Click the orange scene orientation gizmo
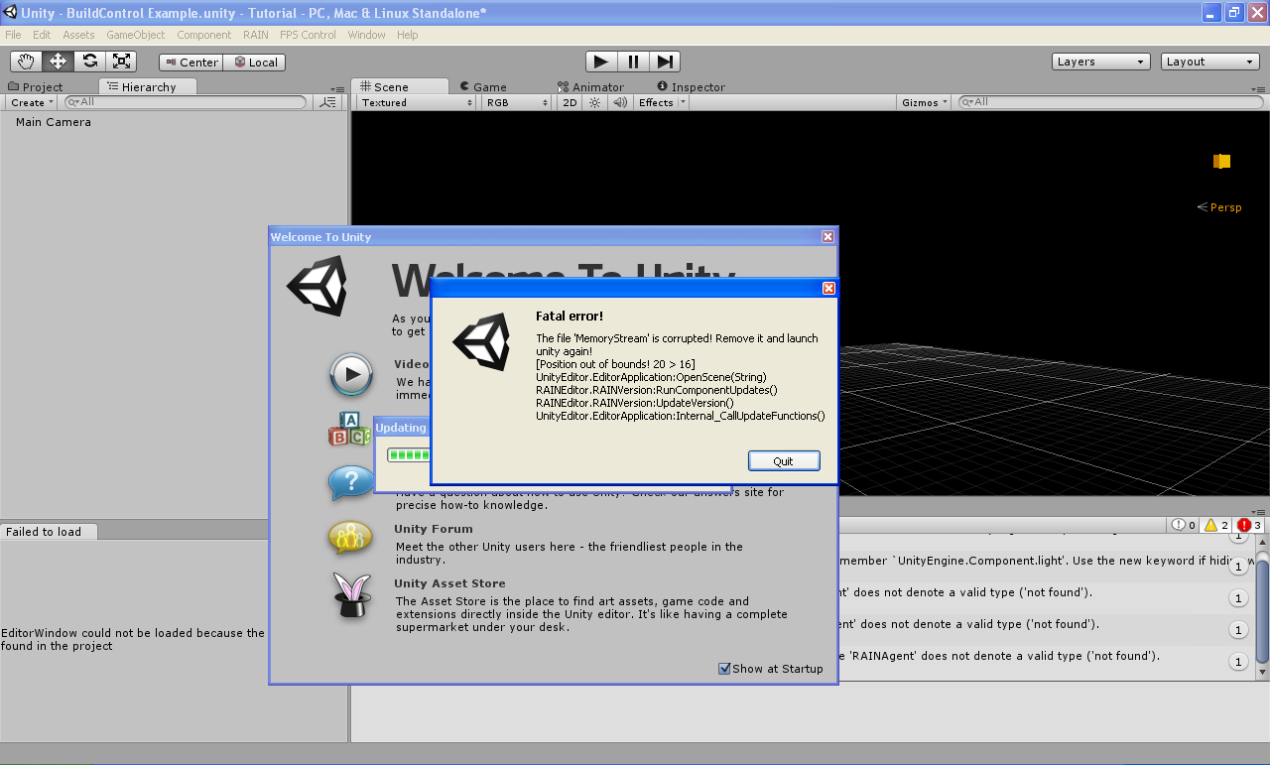 [1221, 161]
